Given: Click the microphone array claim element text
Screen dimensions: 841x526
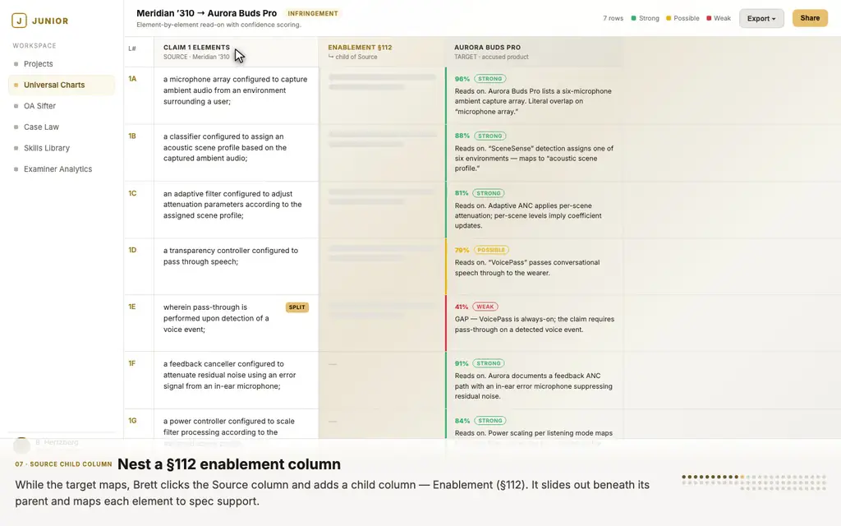Looking at the screenshot, I should point(236,90).
